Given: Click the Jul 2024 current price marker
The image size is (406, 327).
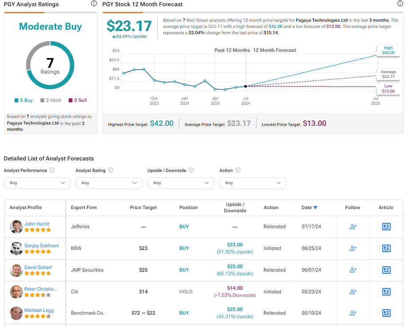Looking at the screenshot, I should (x=245, y=86).
